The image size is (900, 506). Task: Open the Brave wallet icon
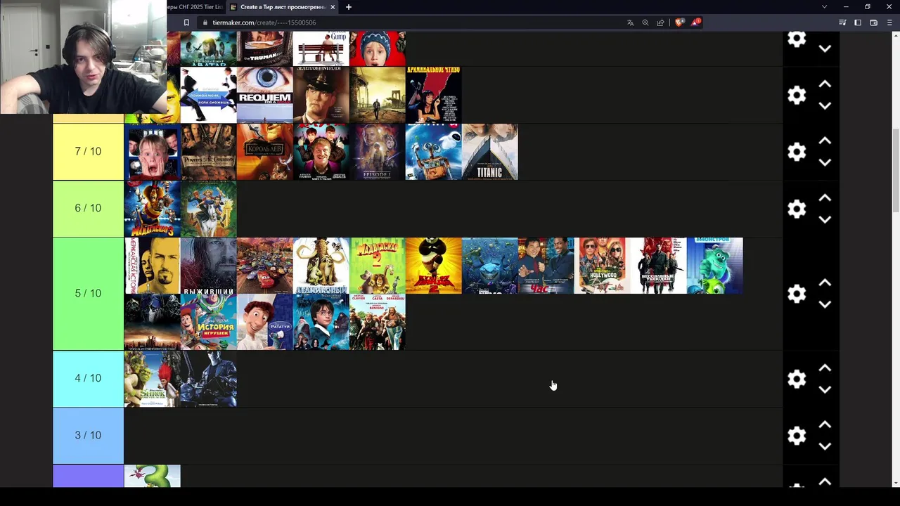pyautogui.click(x=873, y=22)
